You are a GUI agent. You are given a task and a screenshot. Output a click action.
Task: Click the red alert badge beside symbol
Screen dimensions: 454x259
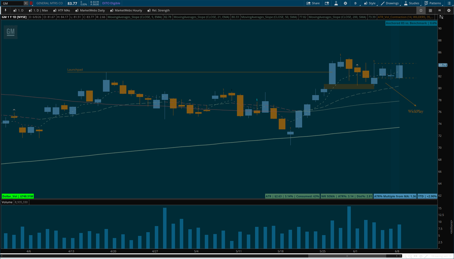pos(31,3)
